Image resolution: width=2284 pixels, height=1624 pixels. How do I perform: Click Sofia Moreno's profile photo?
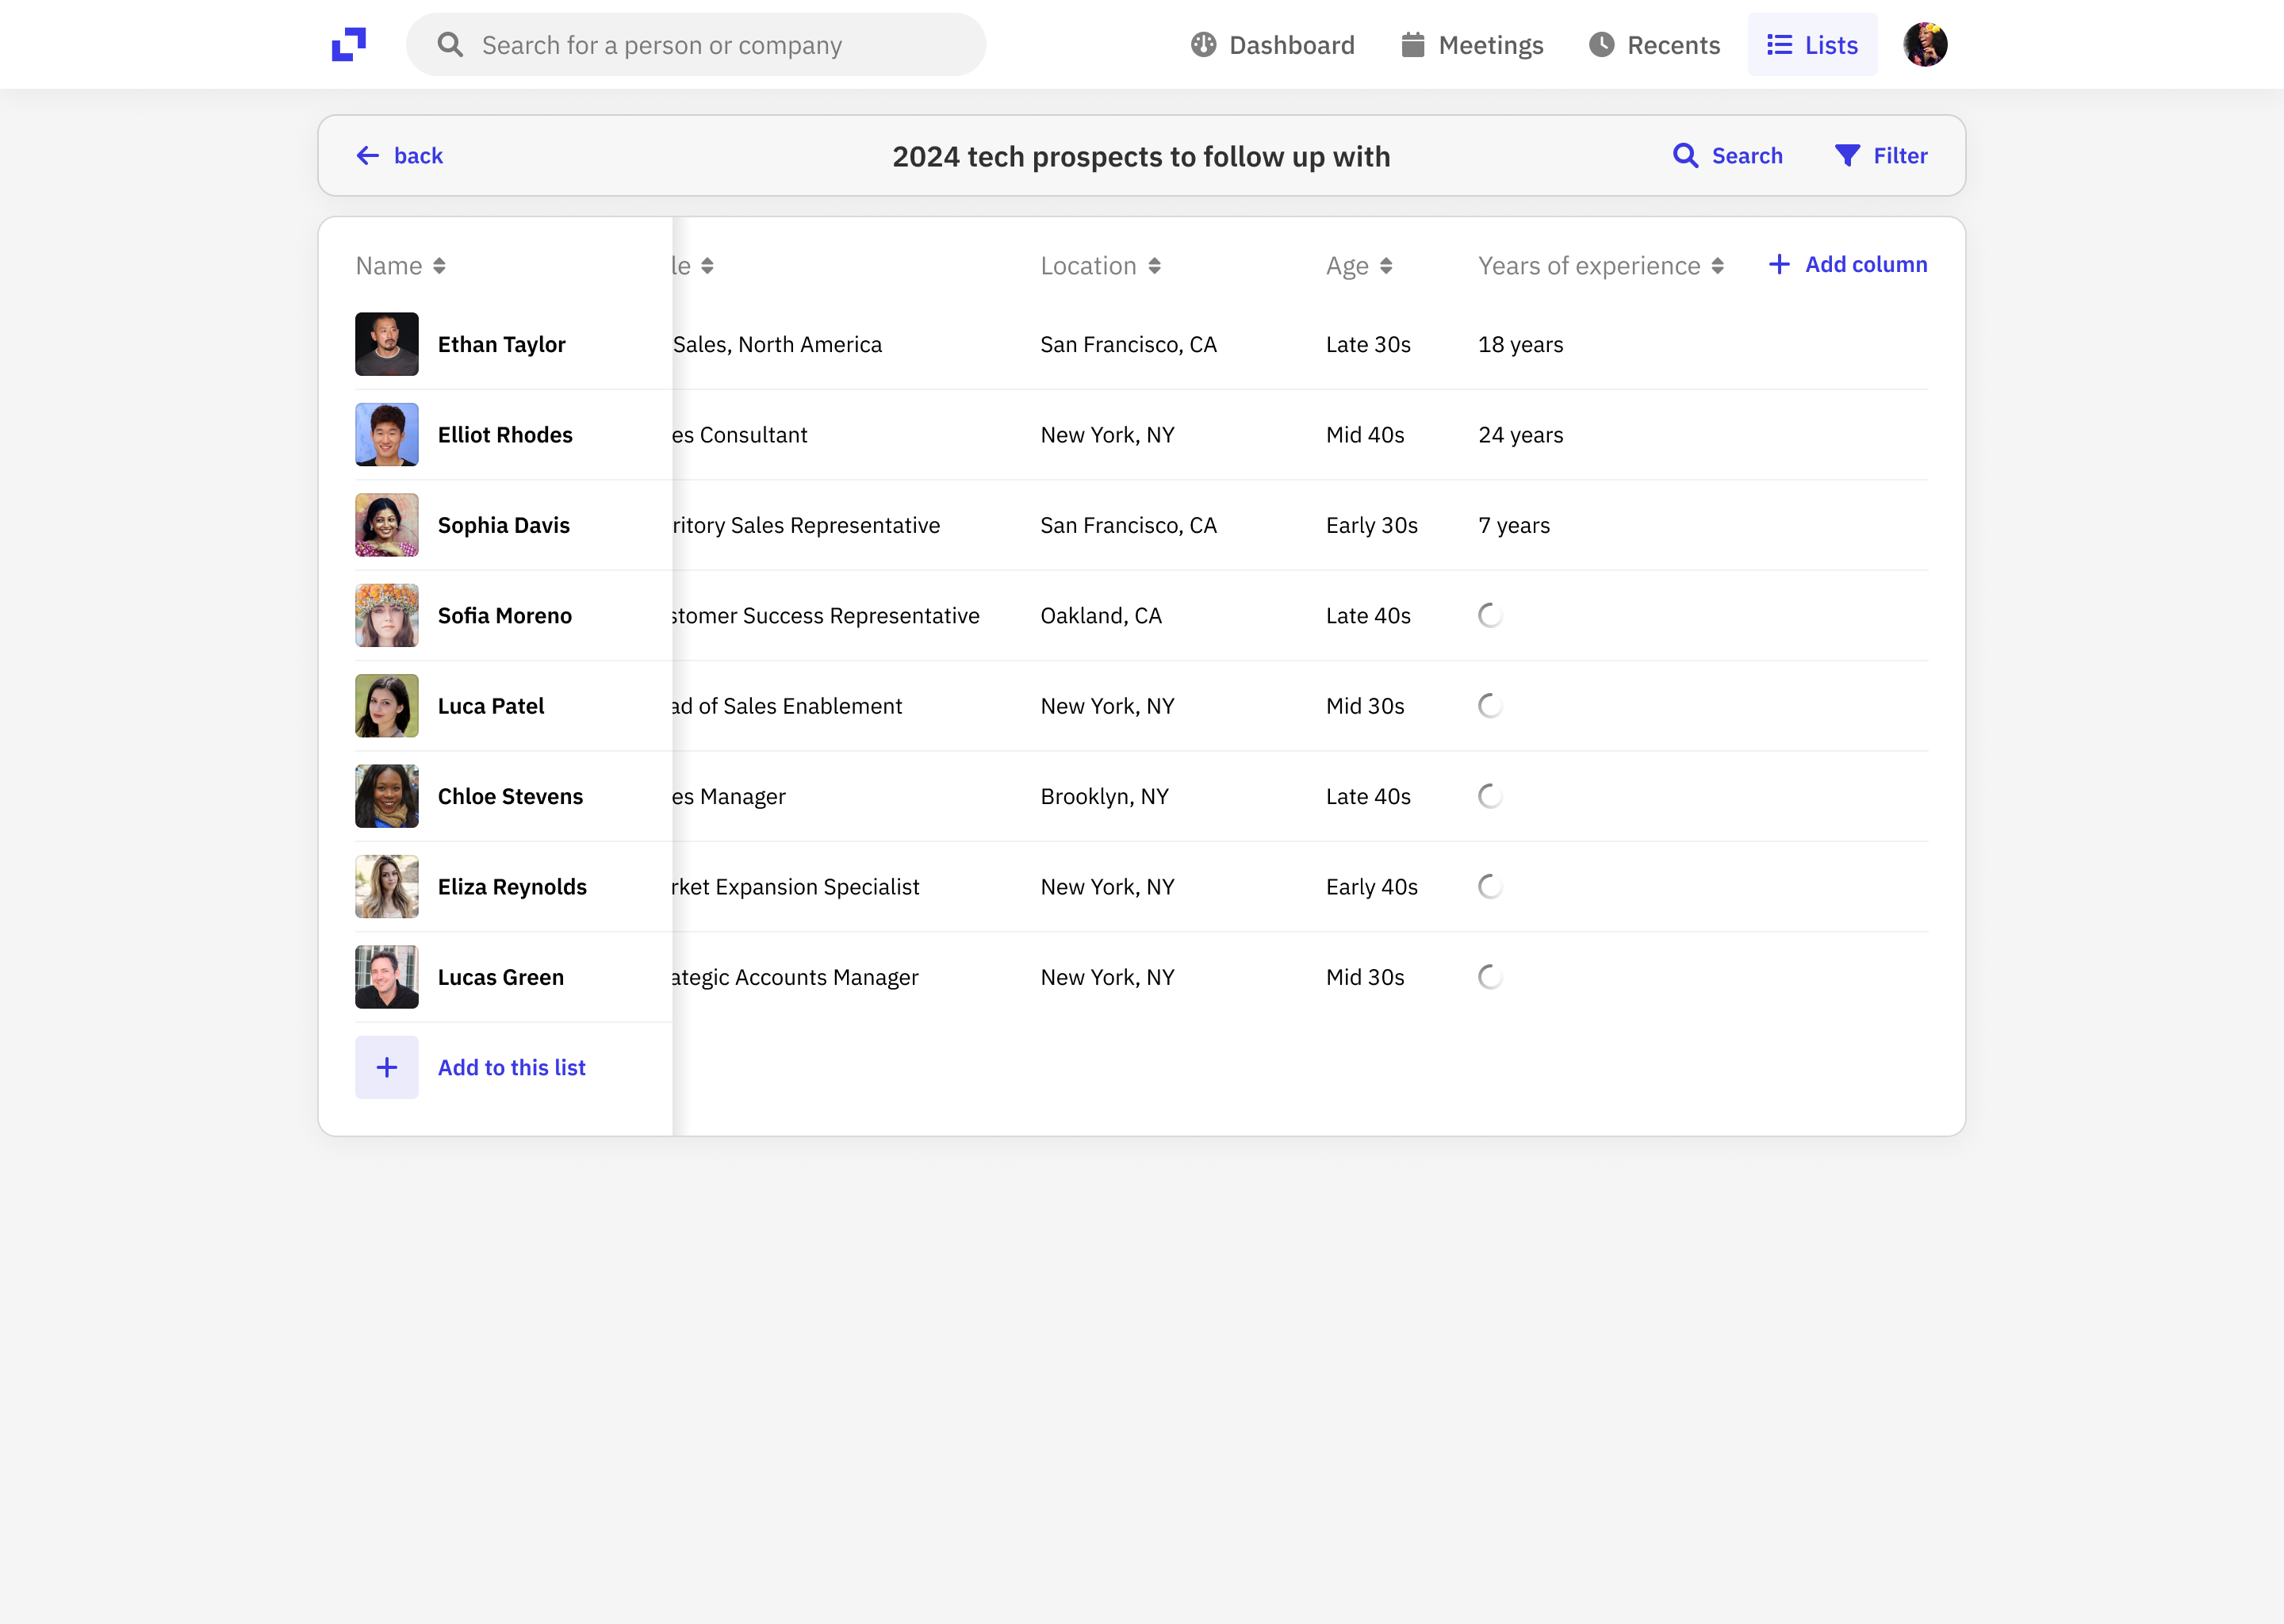coord(387,615)
